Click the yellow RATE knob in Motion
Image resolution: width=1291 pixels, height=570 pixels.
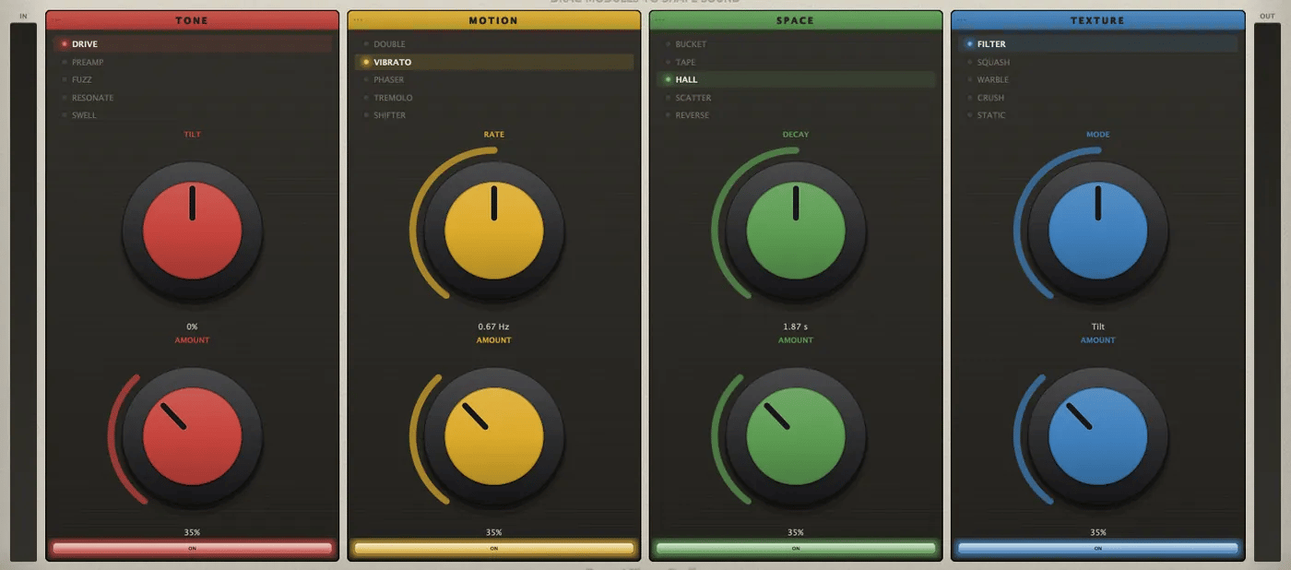click(x=494, y=231)
